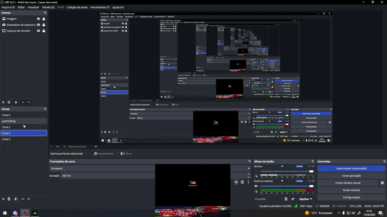
Task: Click Iniciar gravação button
Action: [351, 176]
